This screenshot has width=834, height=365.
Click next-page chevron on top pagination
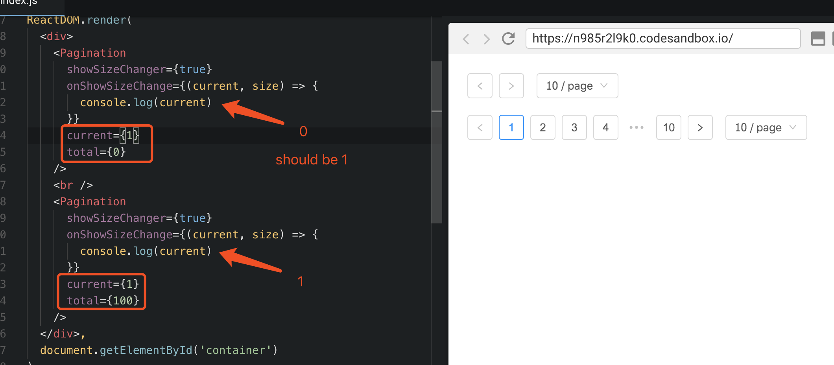(x=511, y=86)
